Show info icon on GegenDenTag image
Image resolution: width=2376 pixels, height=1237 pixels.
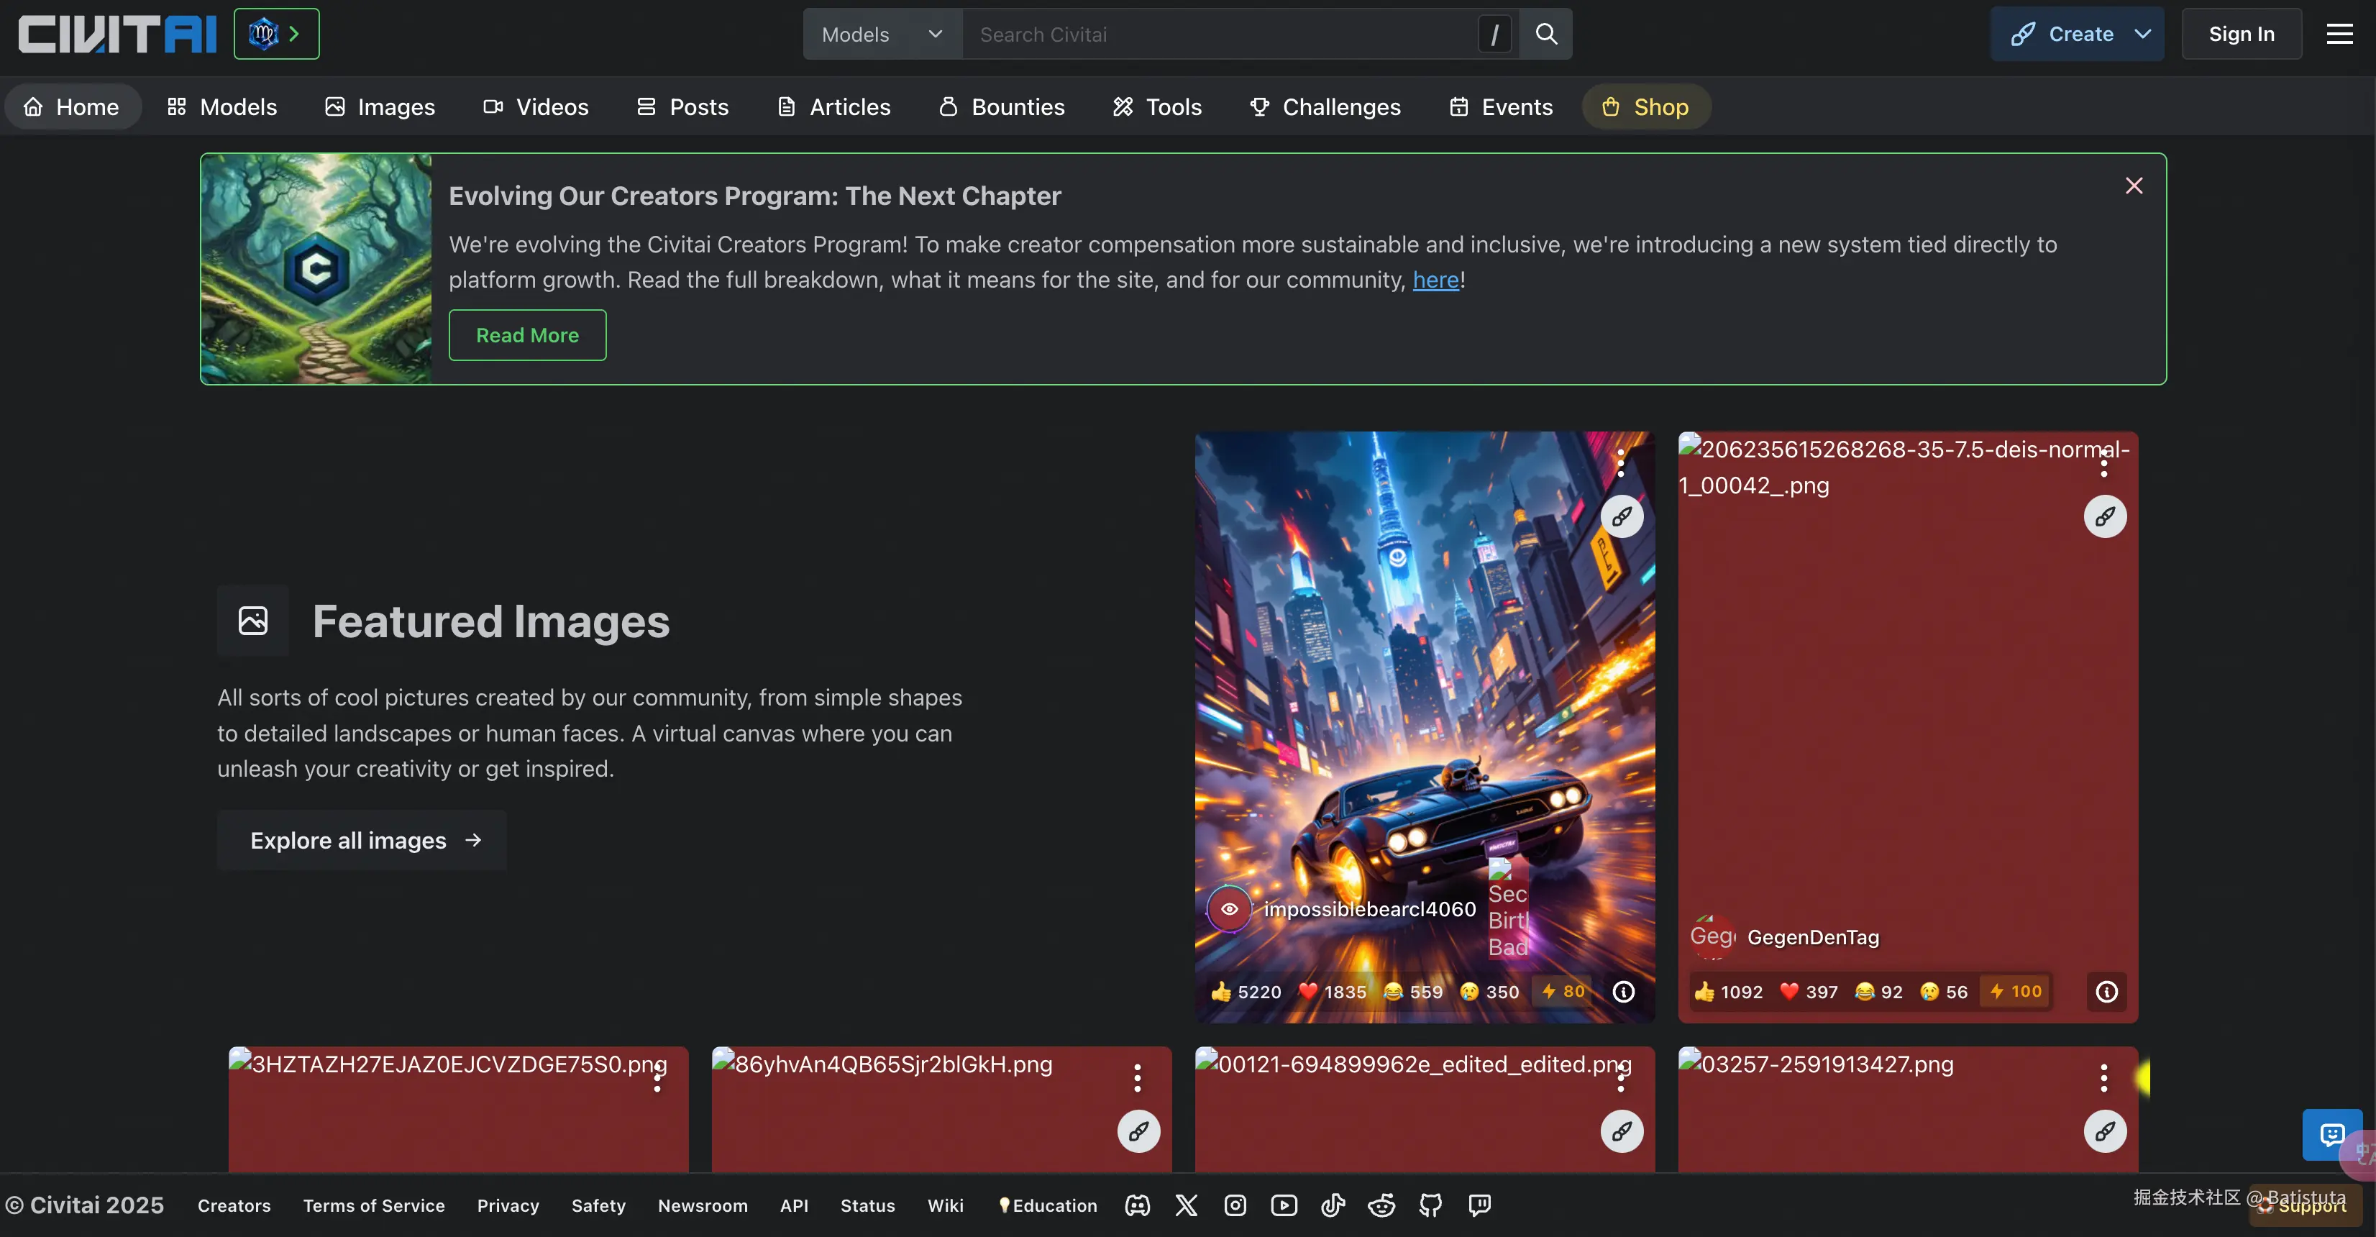point(2106,992)
